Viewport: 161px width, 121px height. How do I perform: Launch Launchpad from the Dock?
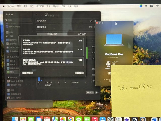pos(23,119)
